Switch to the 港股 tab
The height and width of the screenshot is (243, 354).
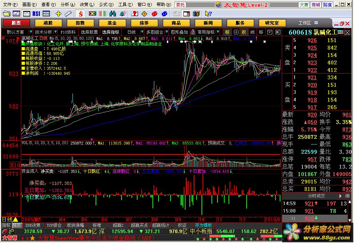(x=48, y=23)
